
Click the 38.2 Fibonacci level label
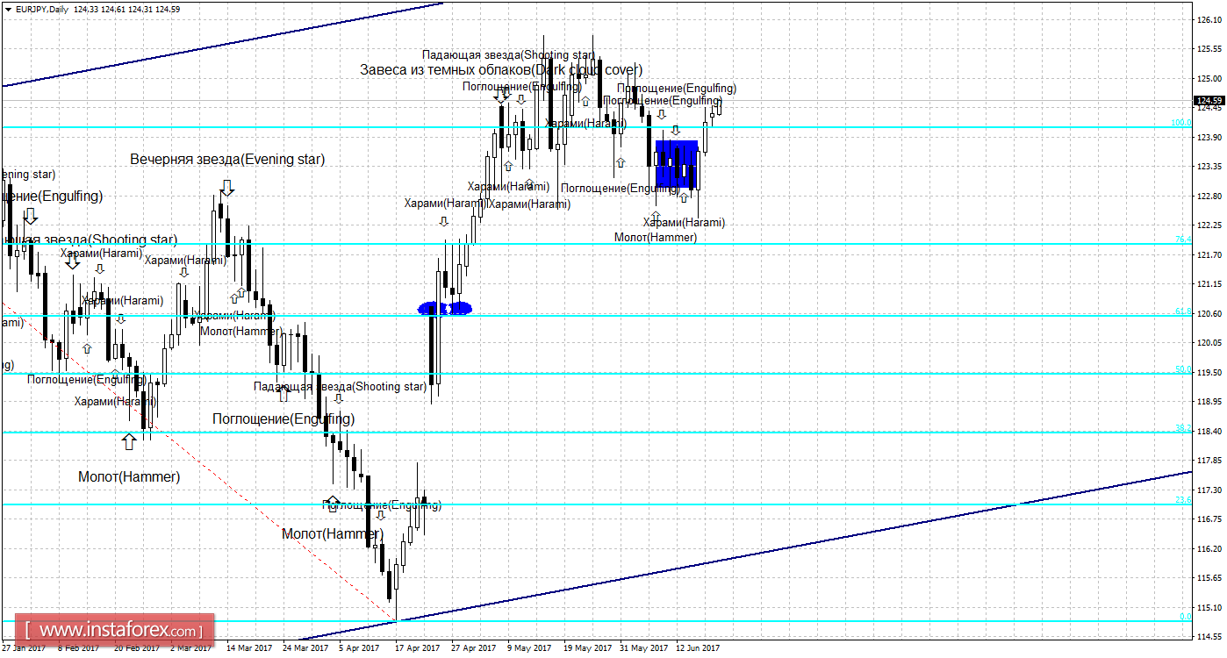pyautogui.click(x=1183, y=428)
